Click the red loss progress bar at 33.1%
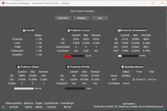The height and width of the screenshot is (111, 167). click(x=74, y=56)
